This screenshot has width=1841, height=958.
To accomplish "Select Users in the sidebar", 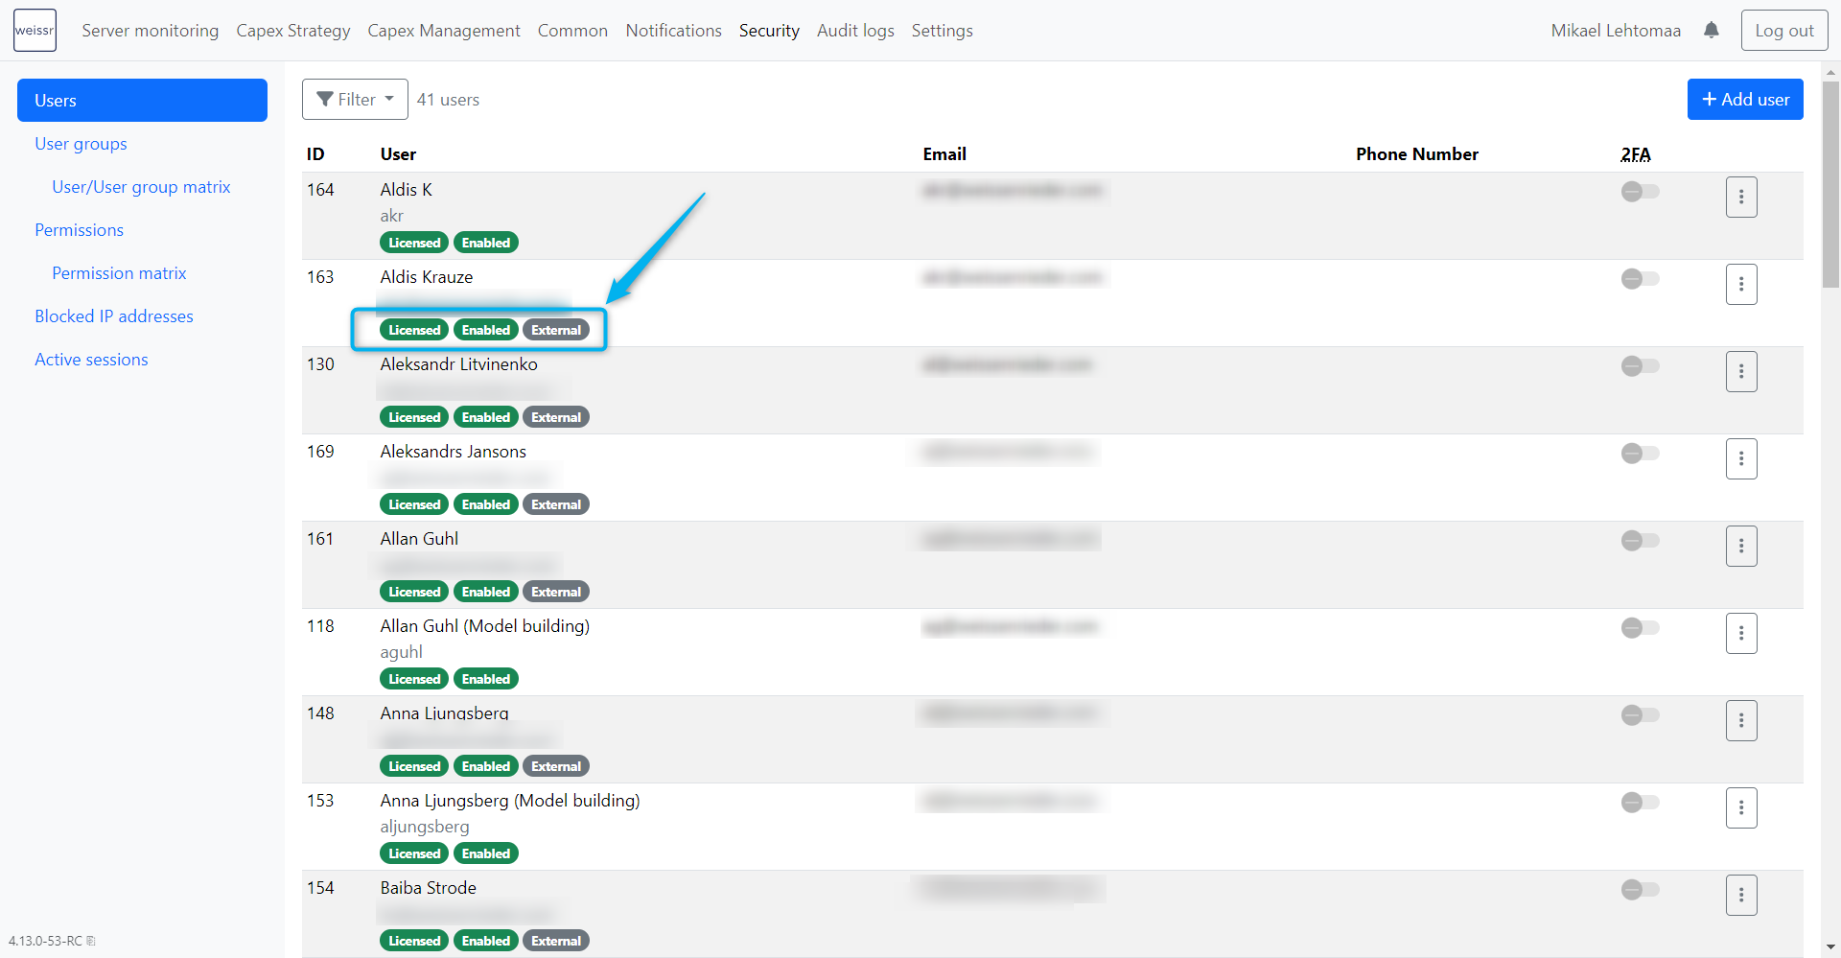I will pos(142,101).
